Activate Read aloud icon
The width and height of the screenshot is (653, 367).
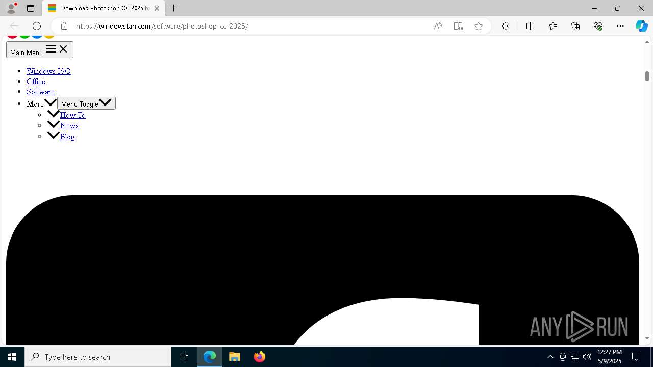click(x=438, y=26)
